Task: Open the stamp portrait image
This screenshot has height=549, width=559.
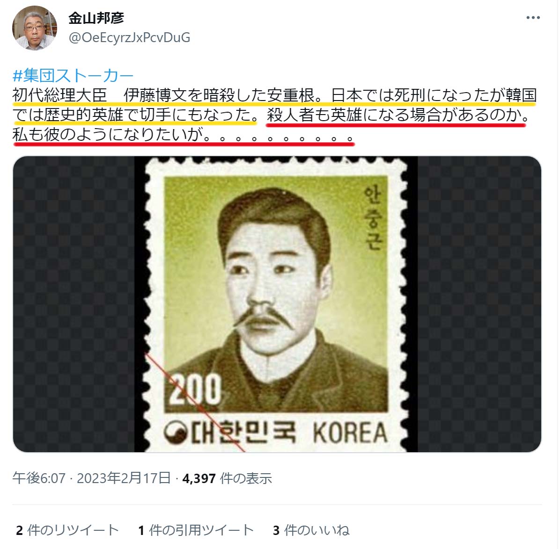Action: point(277,304)
